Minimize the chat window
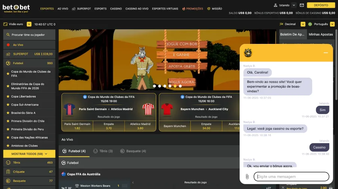The width and height of the screenshot is (338, 189). click(x=326, y=53)
